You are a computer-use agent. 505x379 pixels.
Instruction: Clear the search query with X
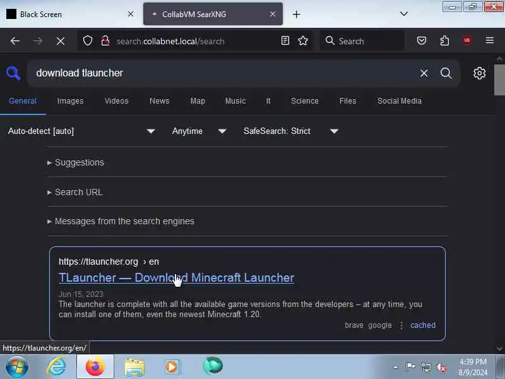(x=424, y=73)
